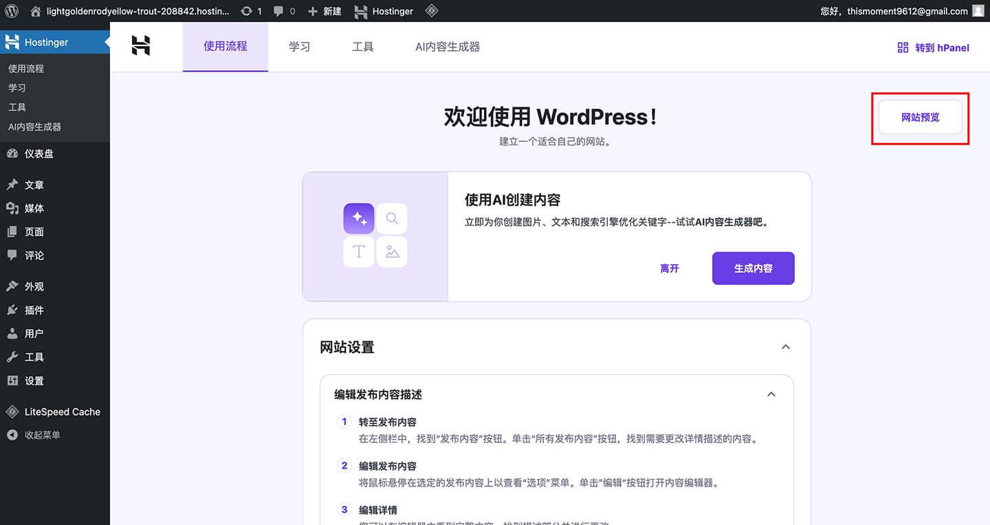Click the 媒体 media icon

click(x=12, y=208)
